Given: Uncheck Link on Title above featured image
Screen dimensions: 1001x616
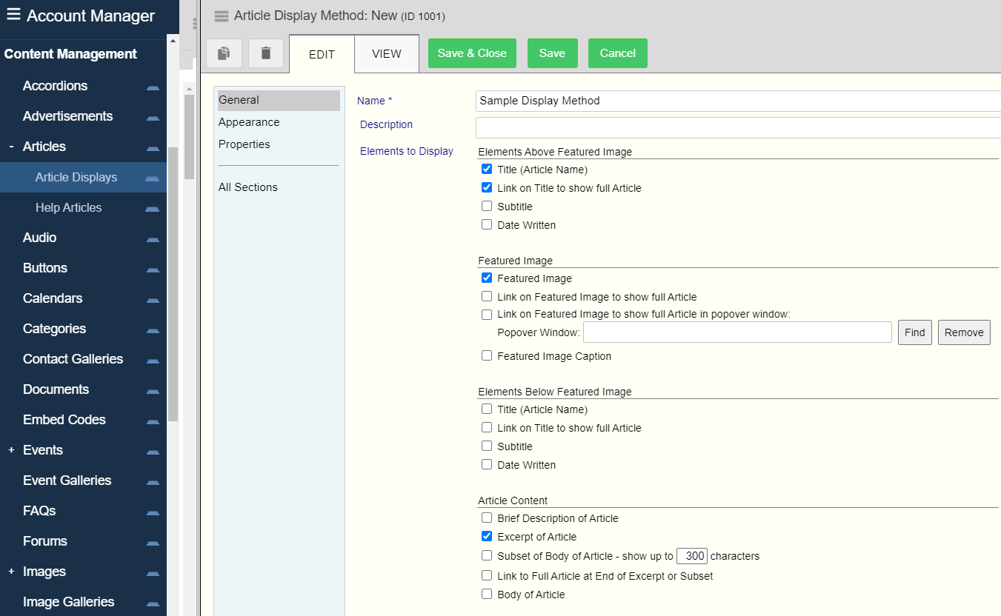Looking at the screenshot, I should click(x=487, y=188).
